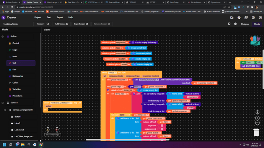264x148 pixels.
Task: Select Label1 in the component tree
Action: coord(17,123)
